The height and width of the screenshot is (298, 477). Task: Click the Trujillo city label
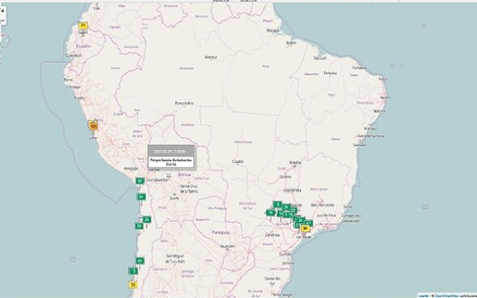pos(79,98)
